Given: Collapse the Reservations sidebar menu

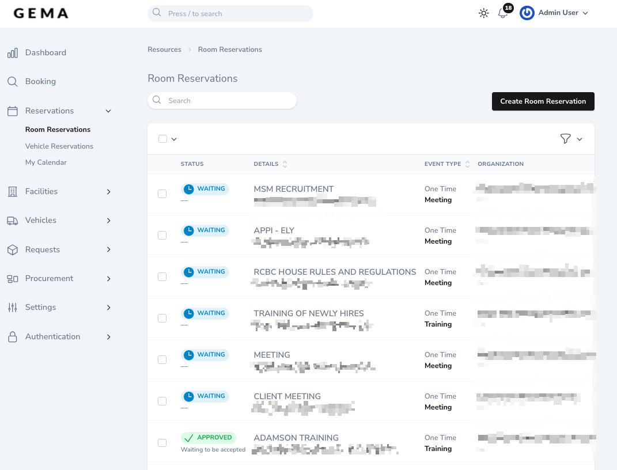Looking at the screenshot, I should 108,111.
